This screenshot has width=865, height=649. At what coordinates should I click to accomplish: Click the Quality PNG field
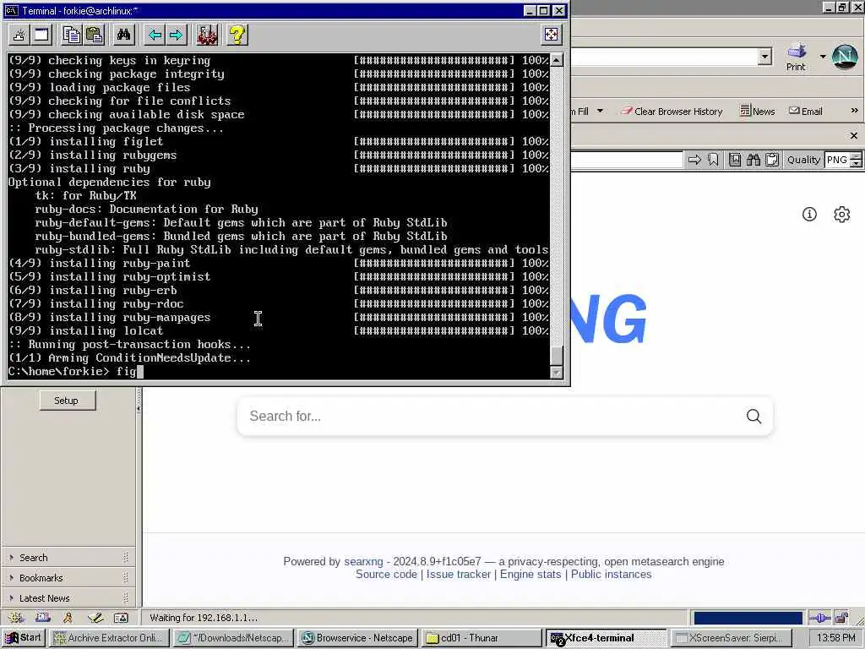837,160
